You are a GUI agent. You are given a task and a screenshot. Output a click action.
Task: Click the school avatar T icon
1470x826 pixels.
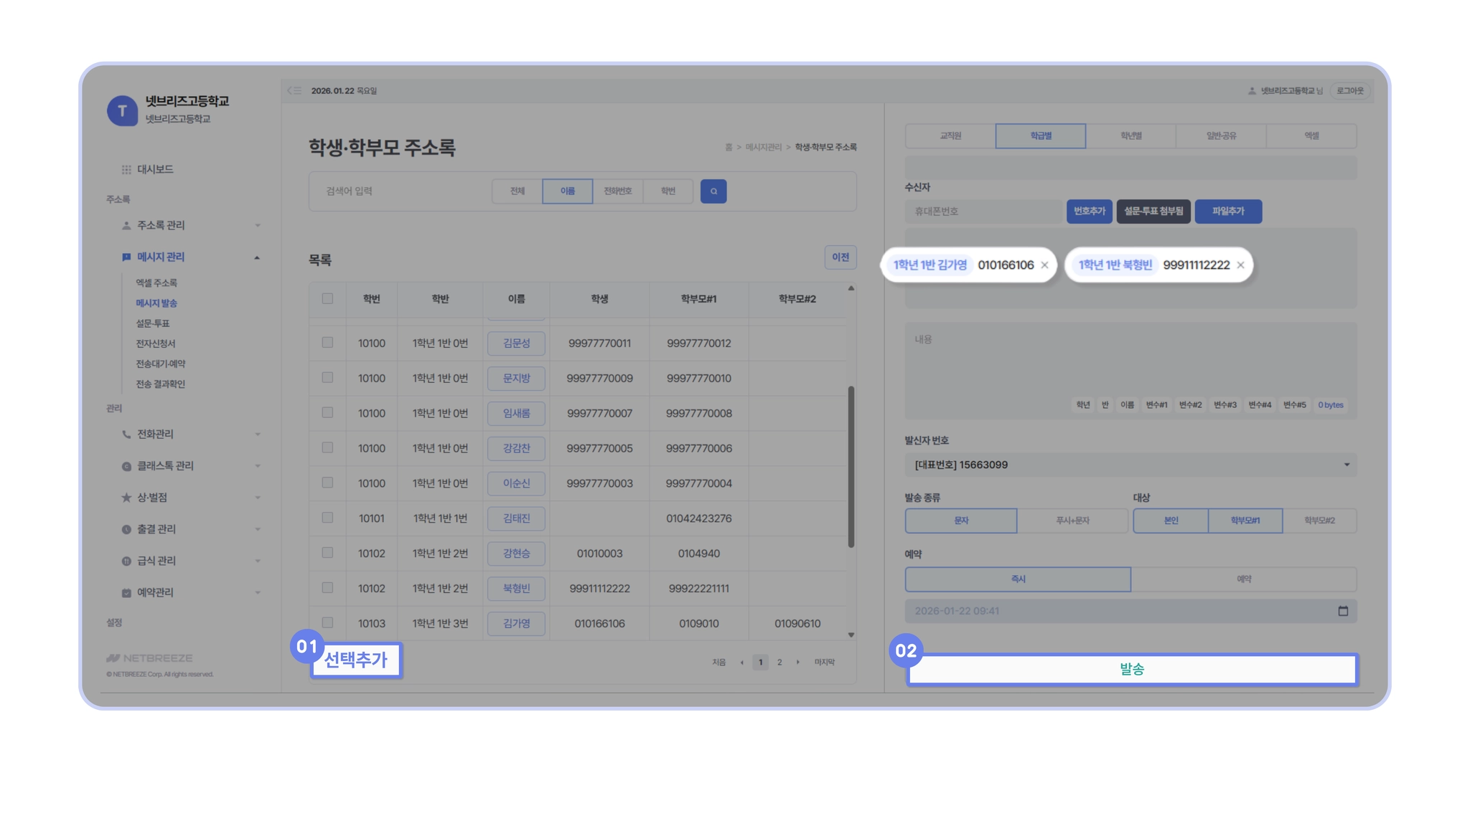(x=122, y=111)
